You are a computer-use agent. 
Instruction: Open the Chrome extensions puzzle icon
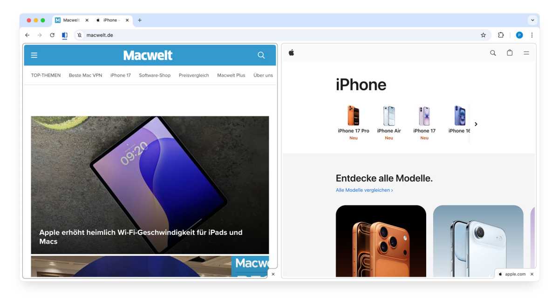500,35
